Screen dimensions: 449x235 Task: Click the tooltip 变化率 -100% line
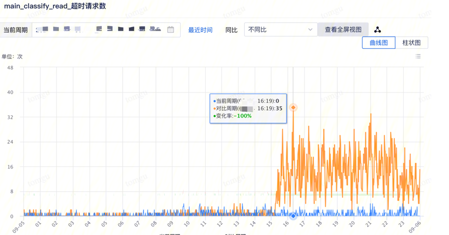(232, 116)
